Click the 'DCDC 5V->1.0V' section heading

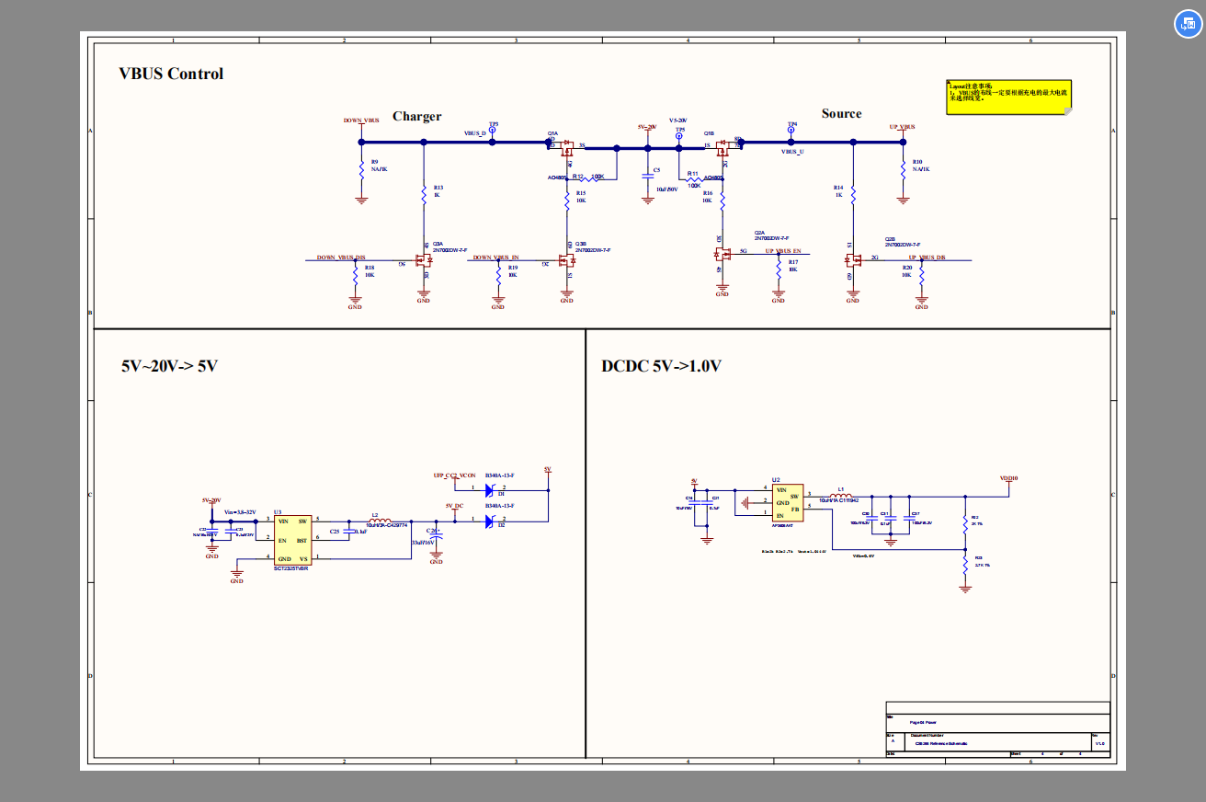[x=661, y=366]
